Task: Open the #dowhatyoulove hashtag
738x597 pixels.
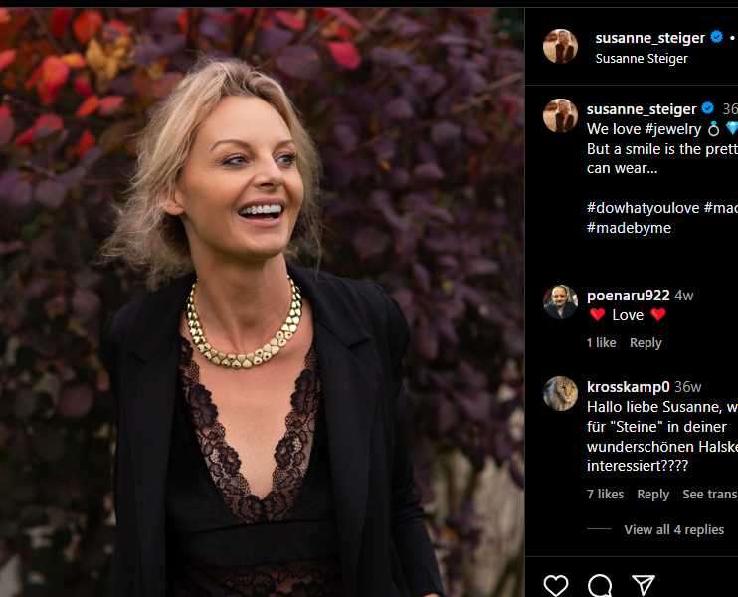Action: pyautogui.click(x=643, y=207)
